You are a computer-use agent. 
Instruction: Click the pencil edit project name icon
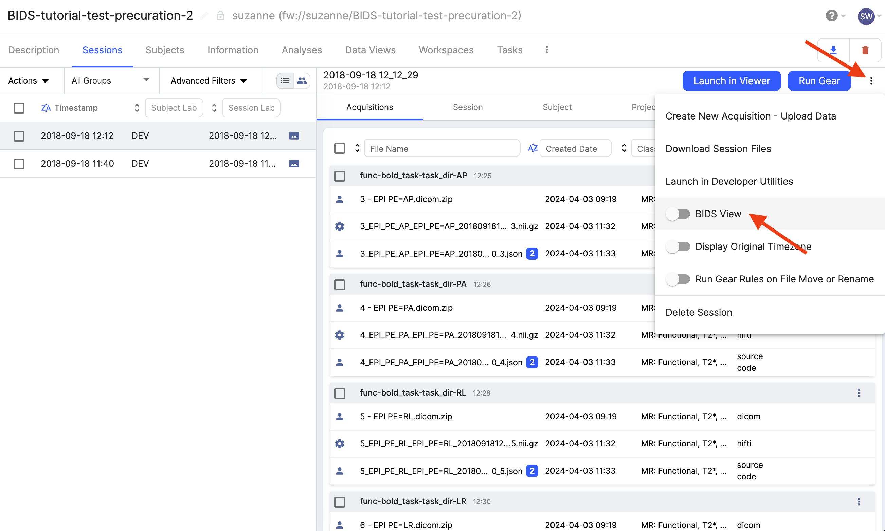pos(204,16)
